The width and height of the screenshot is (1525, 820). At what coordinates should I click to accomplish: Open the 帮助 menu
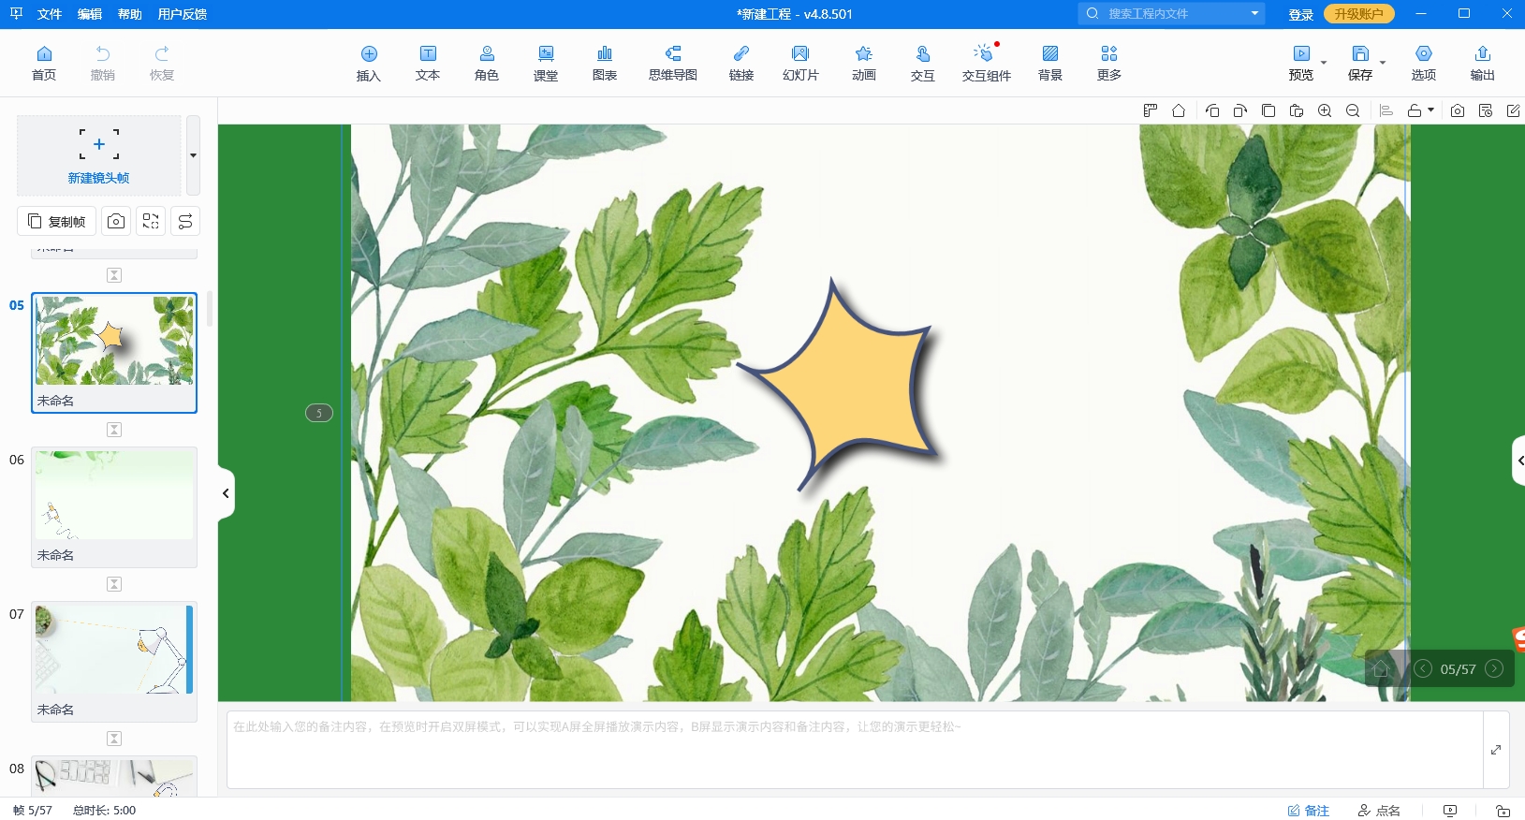(130, 14)
